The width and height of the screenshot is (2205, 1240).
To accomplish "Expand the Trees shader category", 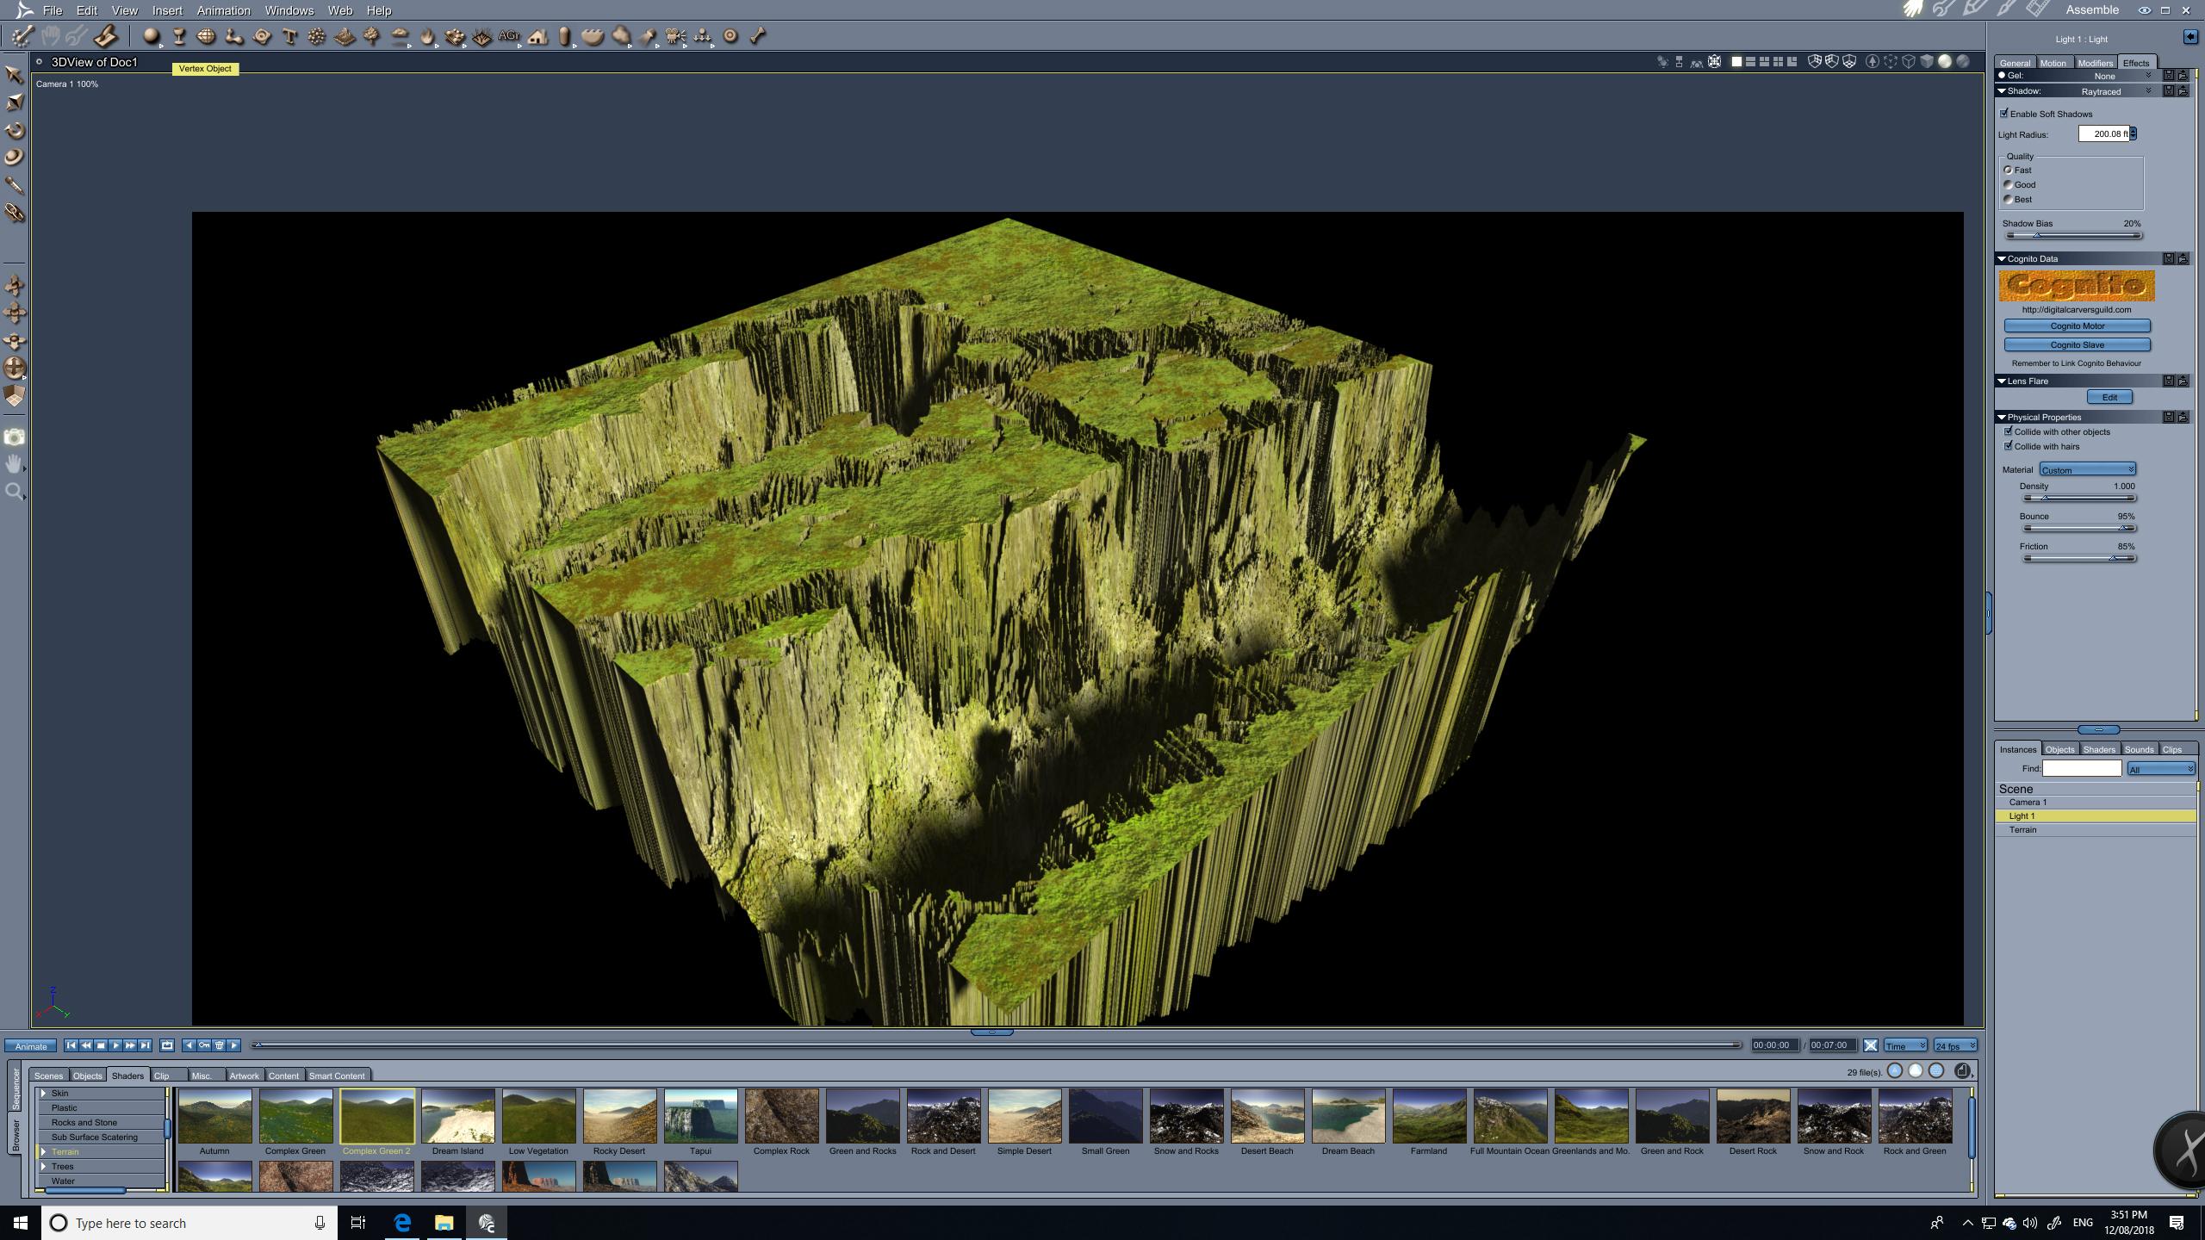I will [44, 1166].
